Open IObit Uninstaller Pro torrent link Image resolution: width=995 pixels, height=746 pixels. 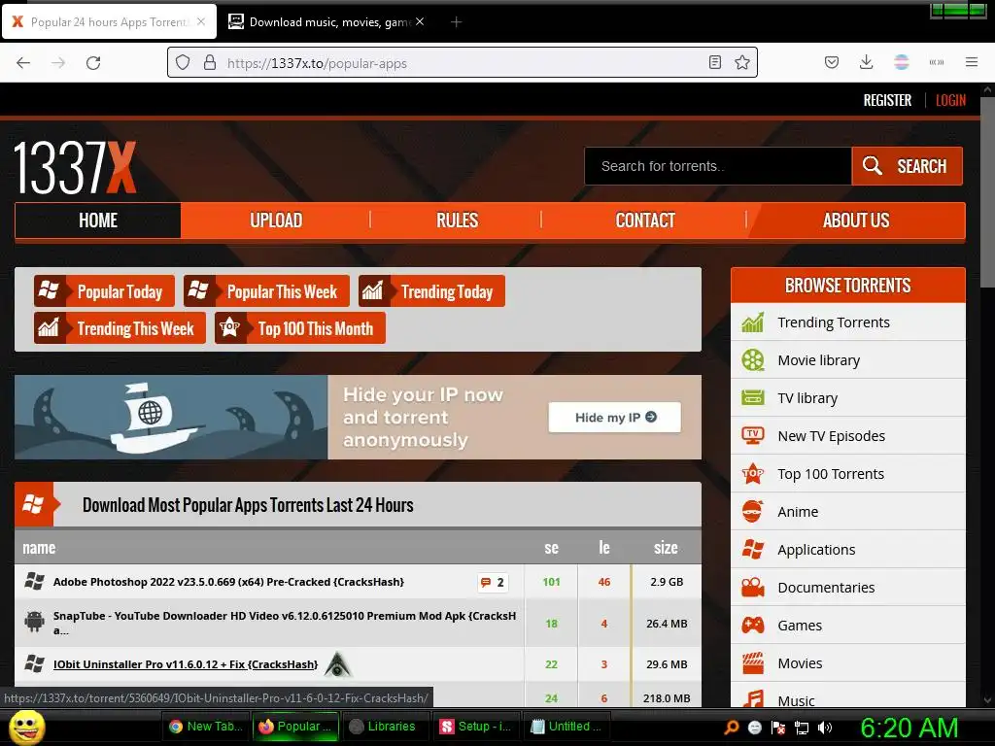[186, 664]
